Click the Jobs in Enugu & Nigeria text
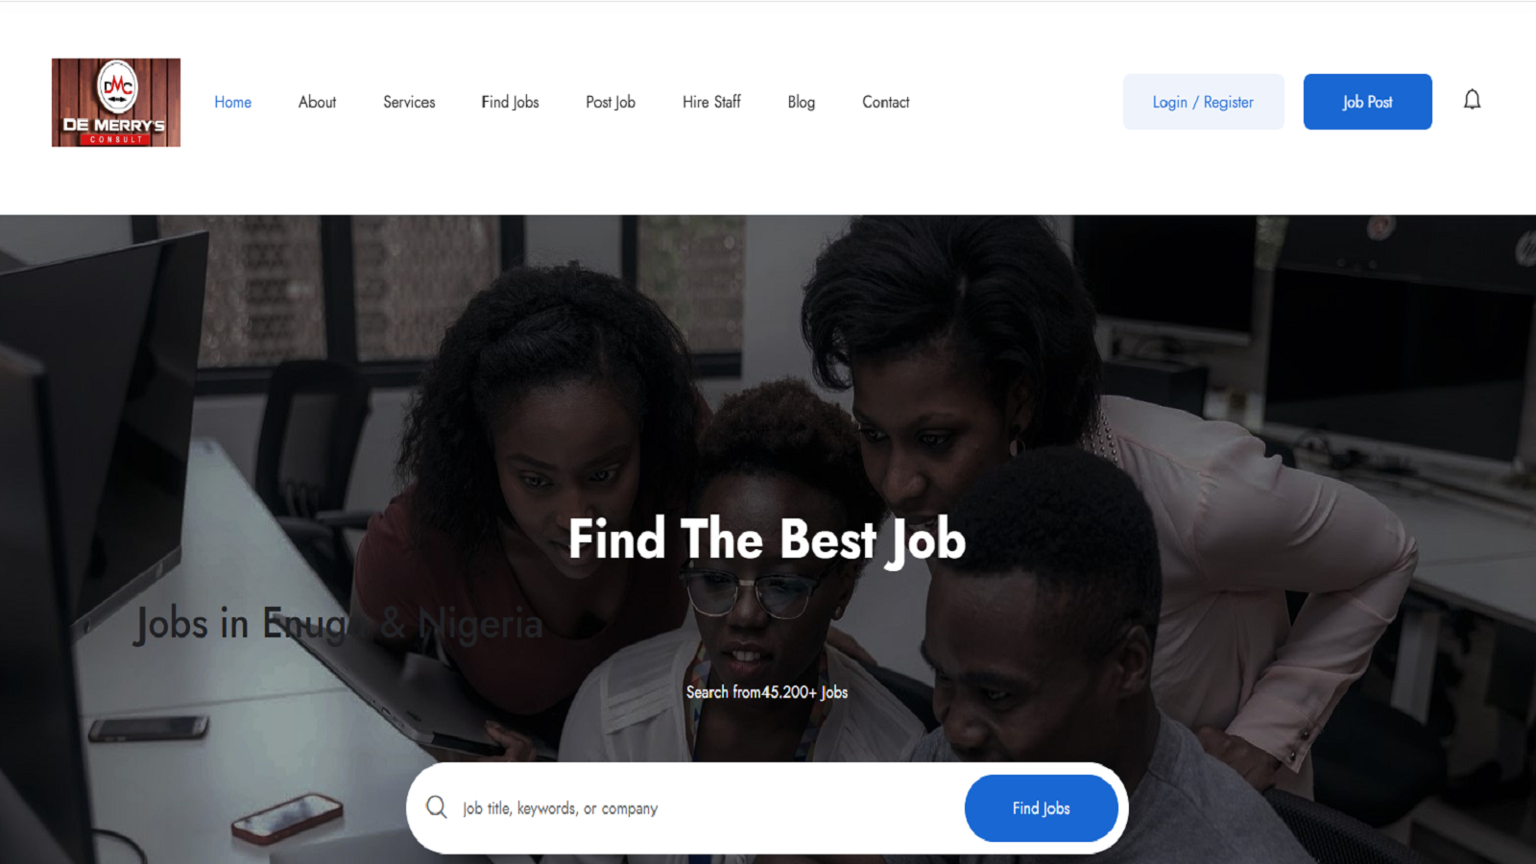The image size is (1536, 864). tap(339, 624)
